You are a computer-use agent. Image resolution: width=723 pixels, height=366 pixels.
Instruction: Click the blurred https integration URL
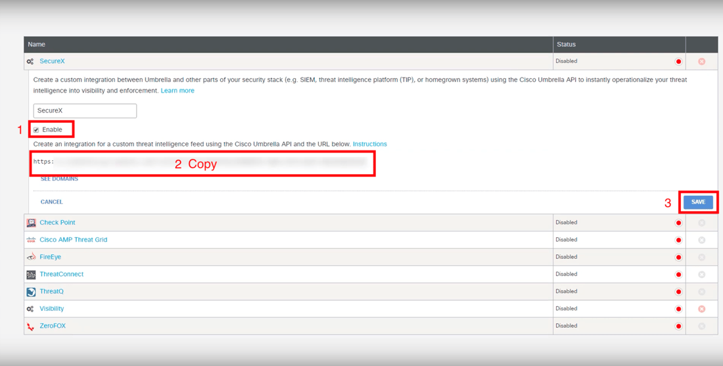click(200, 162)
